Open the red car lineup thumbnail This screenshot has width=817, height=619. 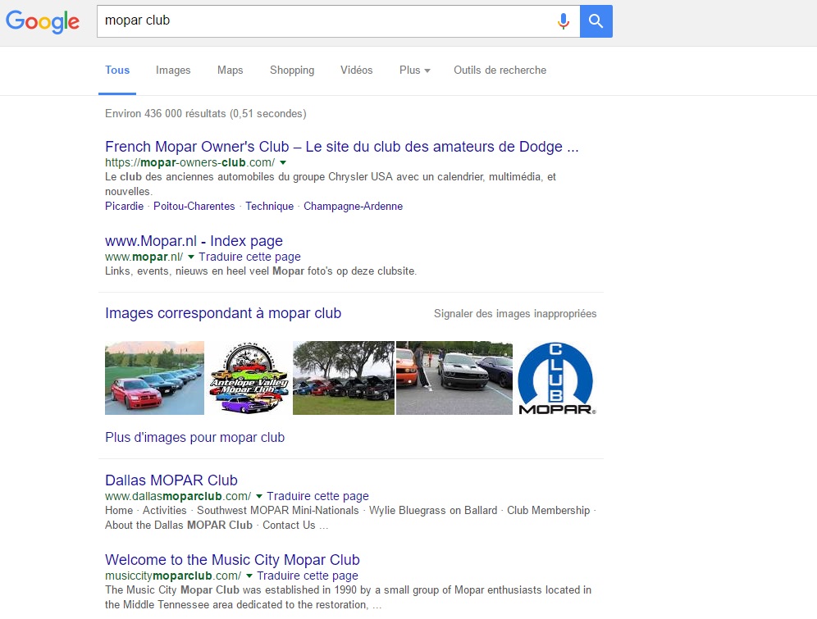(x=154, y=378)
